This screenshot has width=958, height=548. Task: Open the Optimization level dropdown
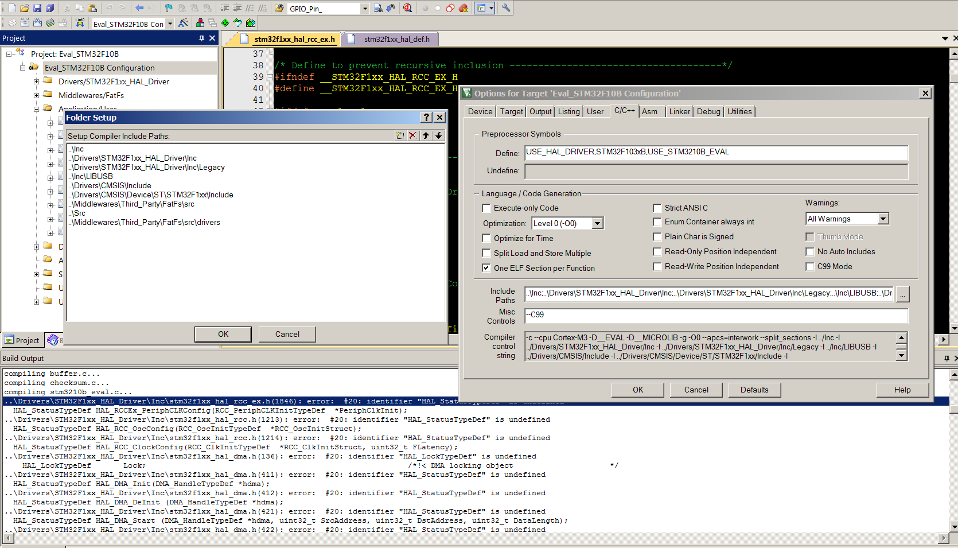tap(597, 223)
